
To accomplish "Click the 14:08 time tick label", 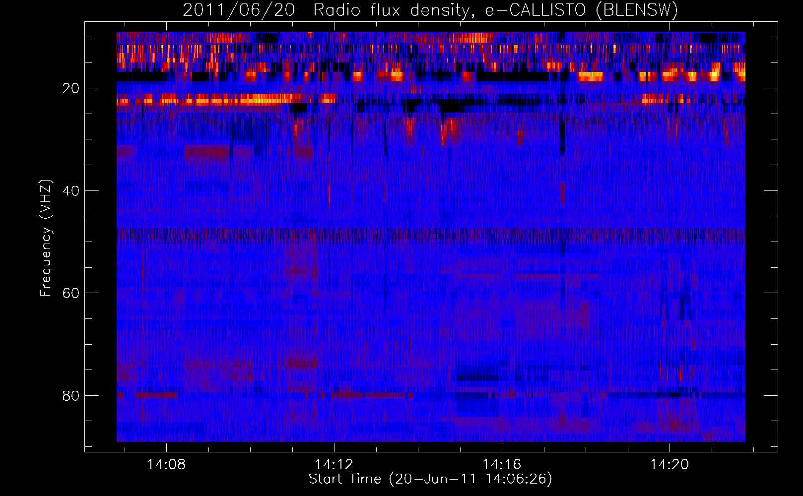I will (x=166, y=464).
